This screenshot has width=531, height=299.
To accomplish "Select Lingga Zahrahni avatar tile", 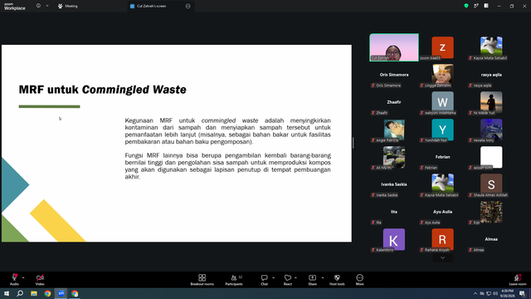I will coord(442,75).
